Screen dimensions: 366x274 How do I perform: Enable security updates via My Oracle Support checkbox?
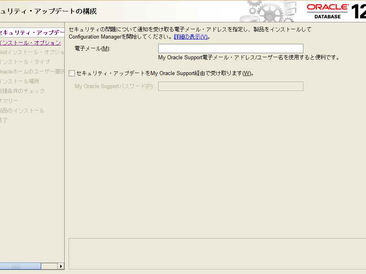(x=72, y=73)
